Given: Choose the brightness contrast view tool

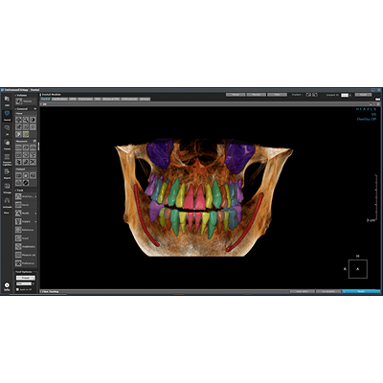Looking at the screenshot, I should [33, 120].
